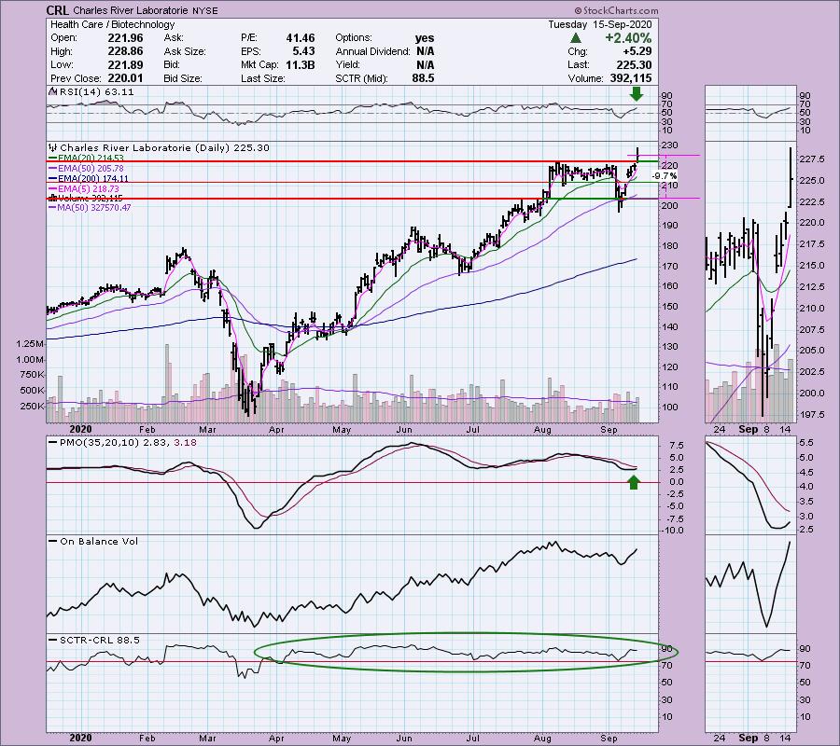Click the High value 228.86
The width and height of the screenshot is (840, 746).
coord(125,51)
